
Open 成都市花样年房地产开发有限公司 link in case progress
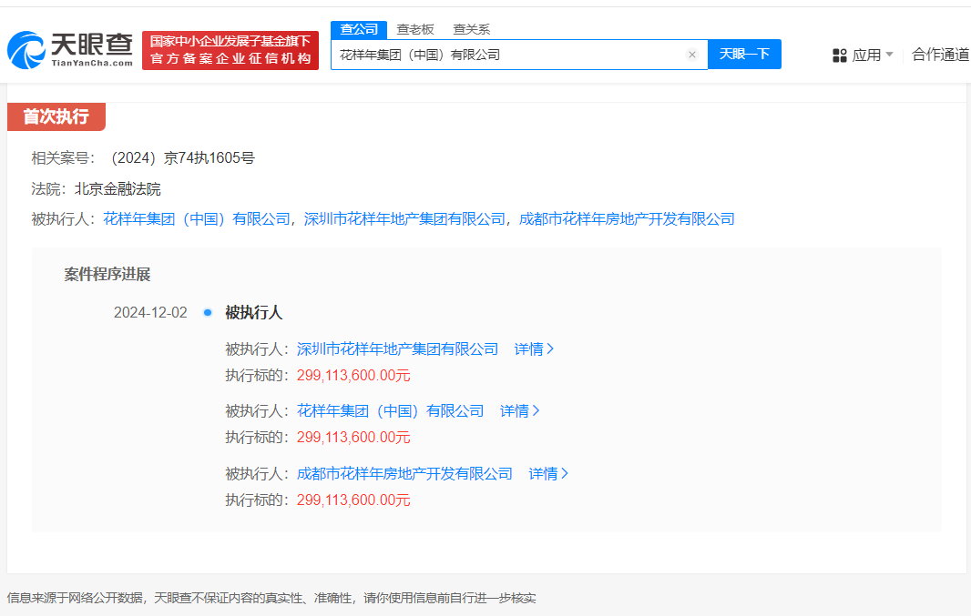click(x=404, y=474)
